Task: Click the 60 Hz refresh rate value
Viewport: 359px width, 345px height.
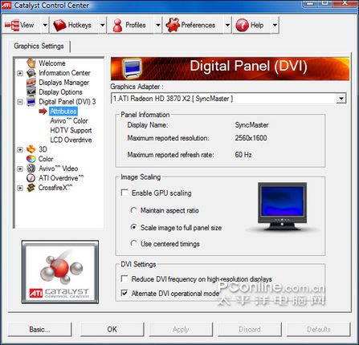Action: (x=243, y=155)
